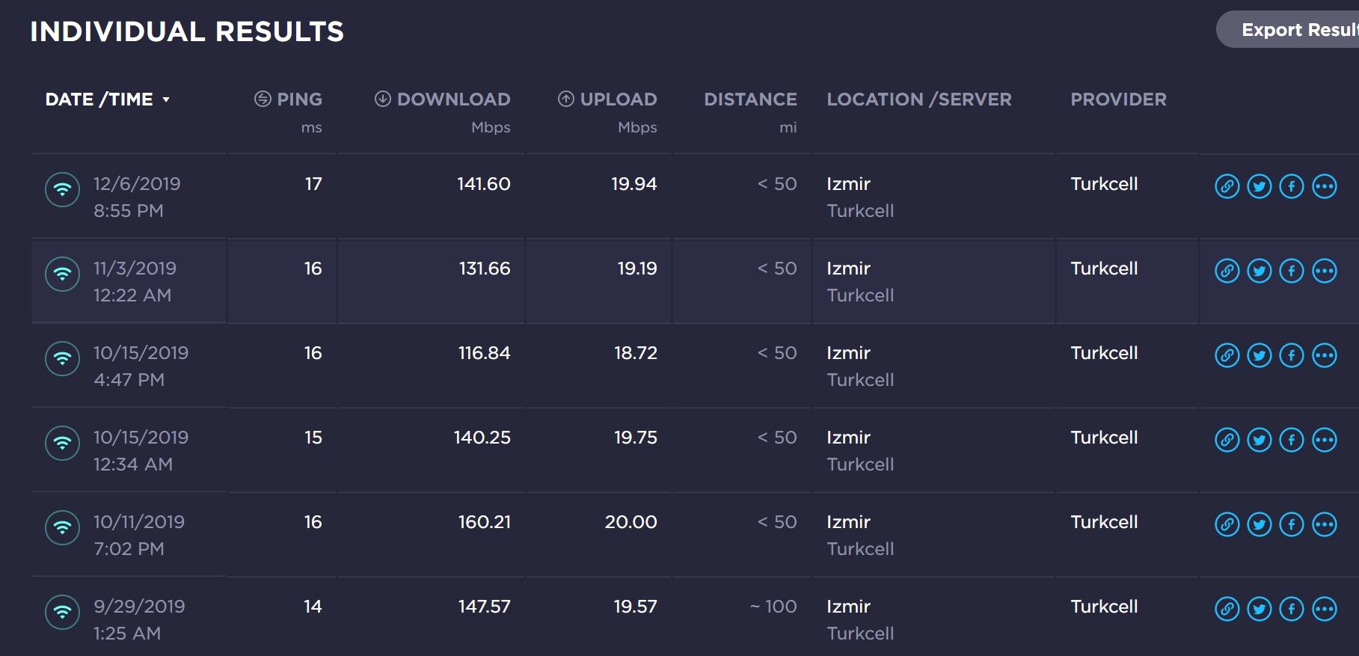Click the ping value 17
Viewport: 1359px width, 656px height.
coord(313,184)
